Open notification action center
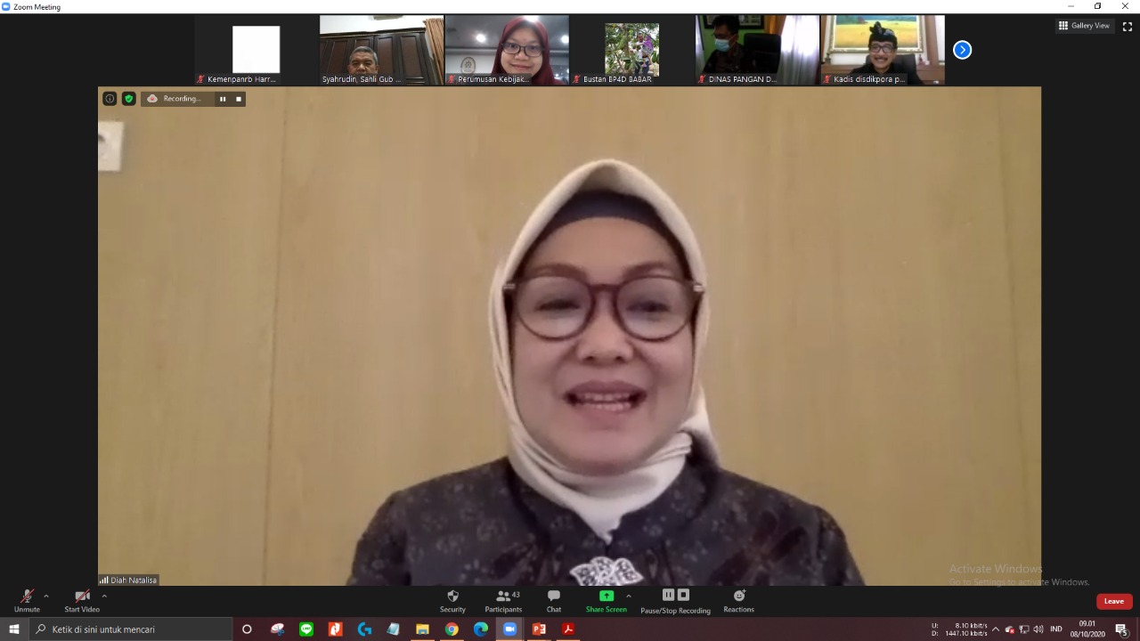The height and width of the screenshot is (641, 1140). pos(1121,629)
